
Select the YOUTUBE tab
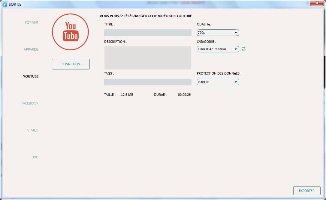(31, 76)
